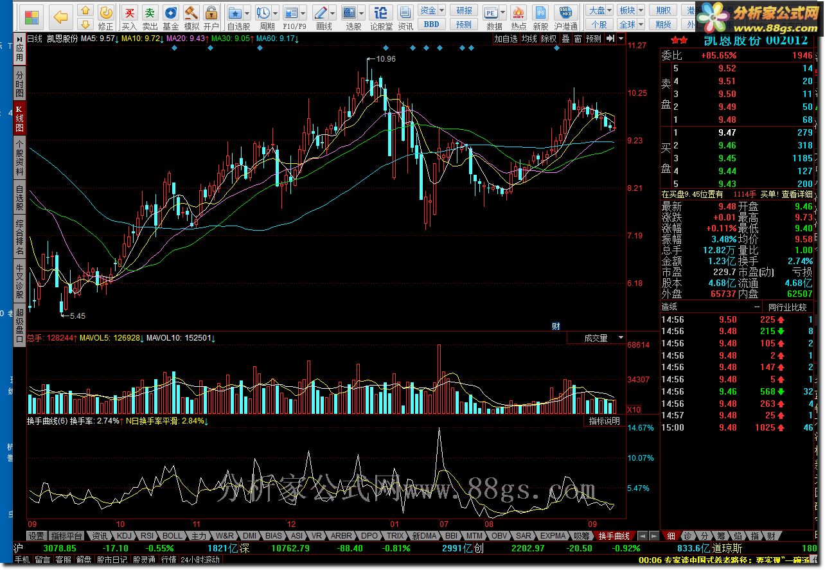Click the multicolor window home icon
The image size is (825, 570).
click(x=33, y=16)
